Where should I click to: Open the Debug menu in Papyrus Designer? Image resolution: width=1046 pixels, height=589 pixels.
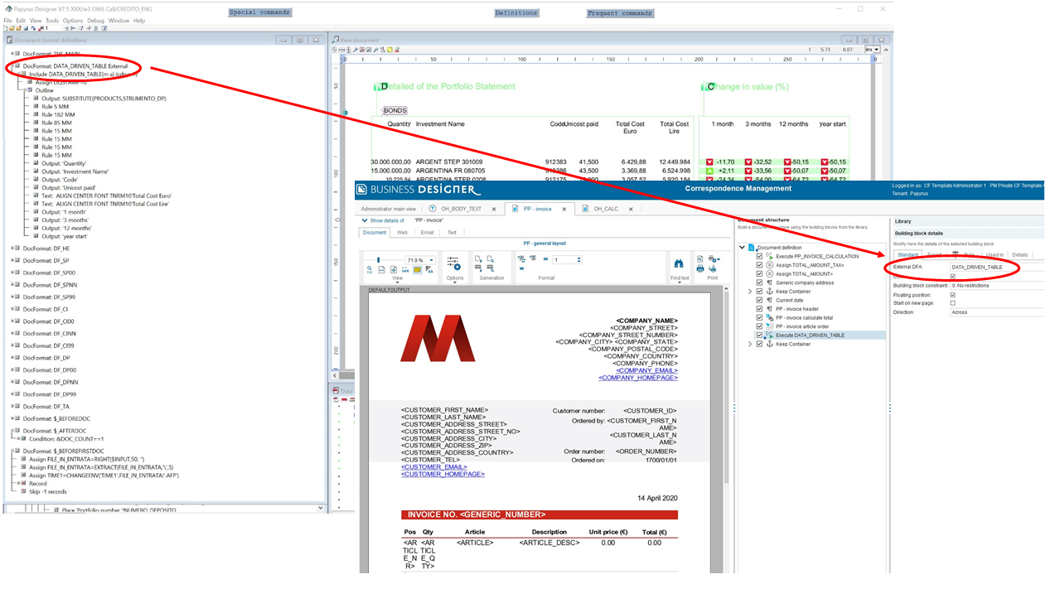click(95, 21)
